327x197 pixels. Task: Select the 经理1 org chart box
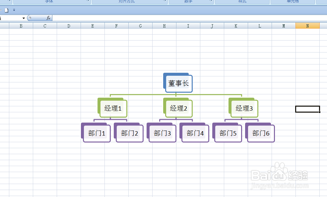click(113, 108)
